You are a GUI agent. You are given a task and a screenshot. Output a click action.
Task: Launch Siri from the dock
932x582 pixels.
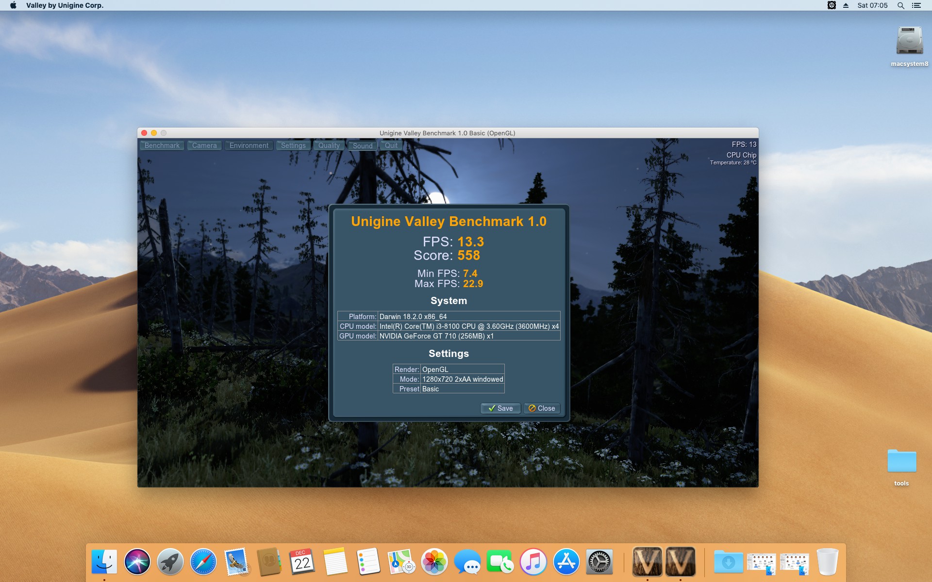(x=137, y=562)
